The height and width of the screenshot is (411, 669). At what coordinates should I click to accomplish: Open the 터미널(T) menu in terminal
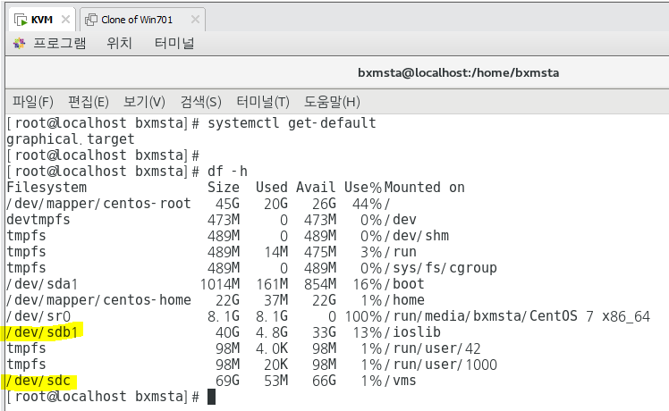[263, 102]
